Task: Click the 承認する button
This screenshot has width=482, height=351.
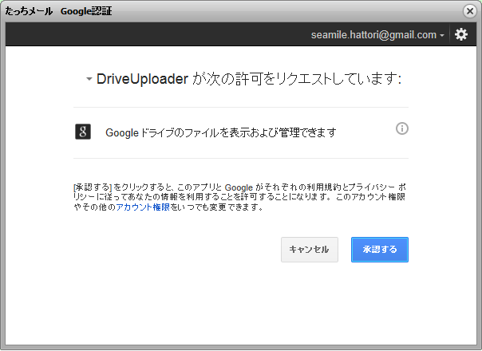Action: [x=380, y=249]
